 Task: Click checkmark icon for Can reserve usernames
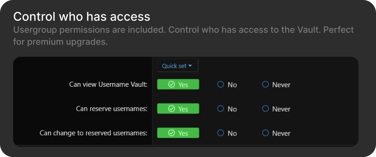(x=171, y=109)
